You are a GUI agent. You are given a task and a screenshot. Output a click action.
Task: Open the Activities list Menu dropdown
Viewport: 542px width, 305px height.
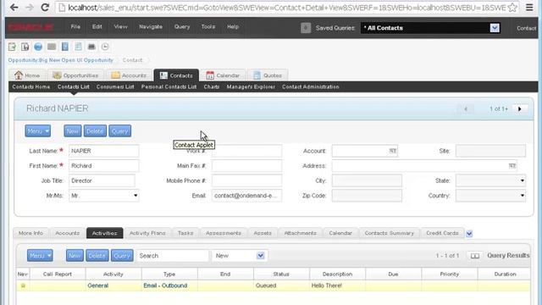click(40, 256)
